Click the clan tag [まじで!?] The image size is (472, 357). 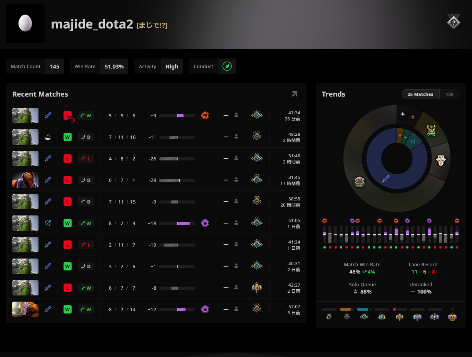pyautogui.click(x=152, y=25)
